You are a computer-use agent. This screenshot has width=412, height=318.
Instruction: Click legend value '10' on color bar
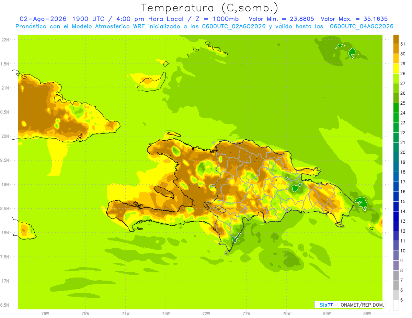point(403,251)
